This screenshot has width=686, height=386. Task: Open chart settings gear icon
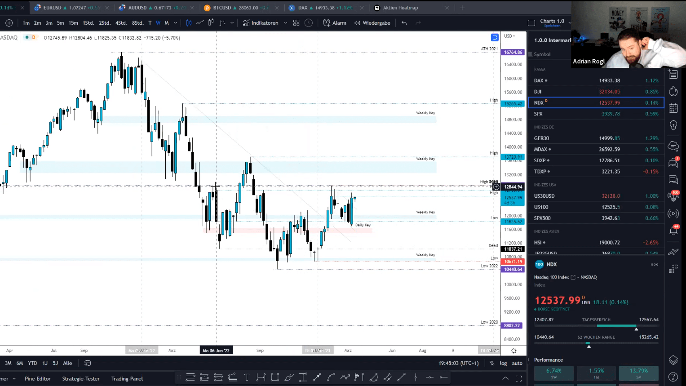click(513, 351)
